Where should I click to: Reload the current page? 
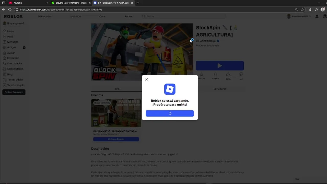[x=10, y=9]
